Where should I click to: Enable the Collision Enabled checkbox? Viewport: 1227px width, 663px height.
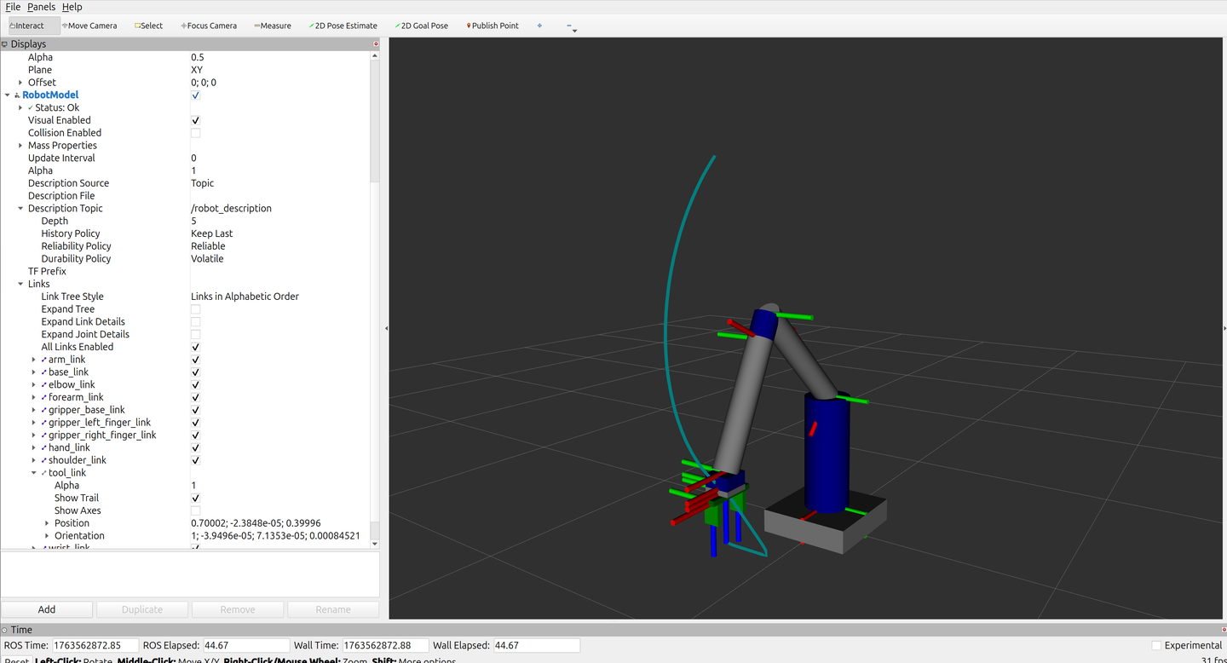click(195, 133)
